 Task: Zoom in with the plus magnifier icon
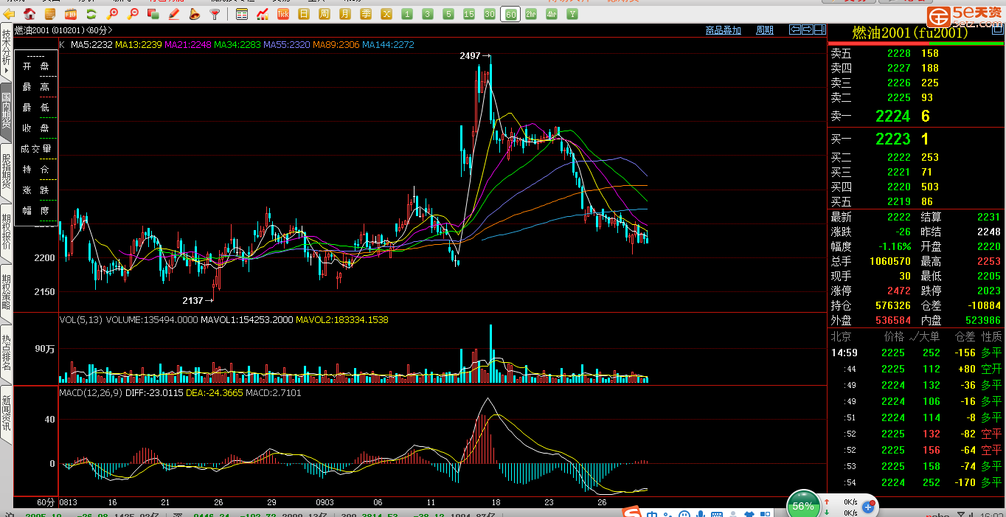(x=112, y=14)
